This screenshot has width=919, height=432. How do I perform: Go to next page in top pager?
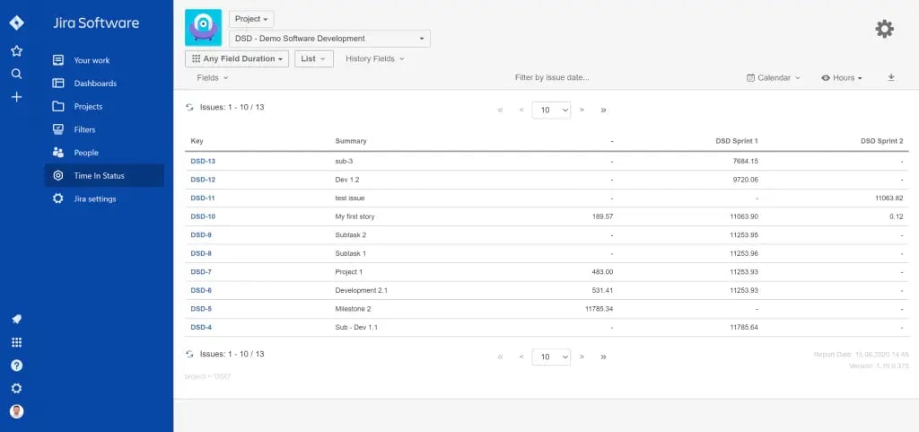(582, 110)
